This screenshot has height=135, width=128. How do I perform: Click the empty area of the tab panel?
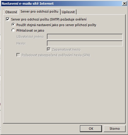point(64,88)
